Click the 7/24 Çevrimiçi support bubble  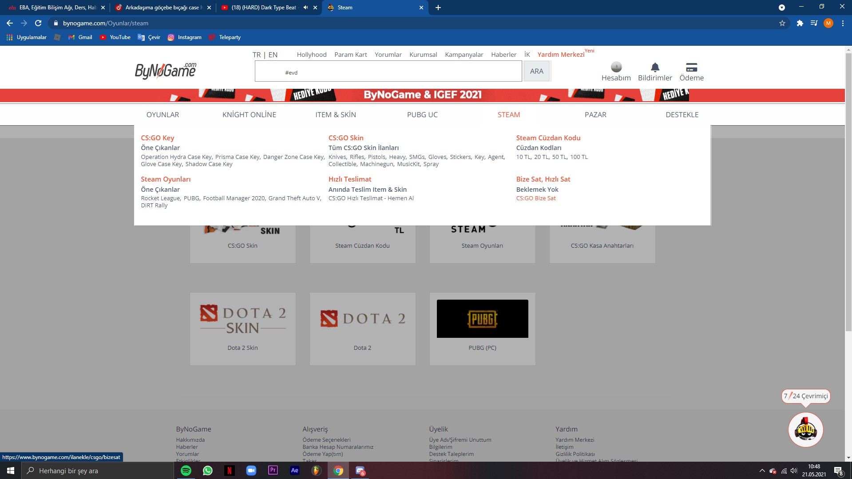[806, 396]
